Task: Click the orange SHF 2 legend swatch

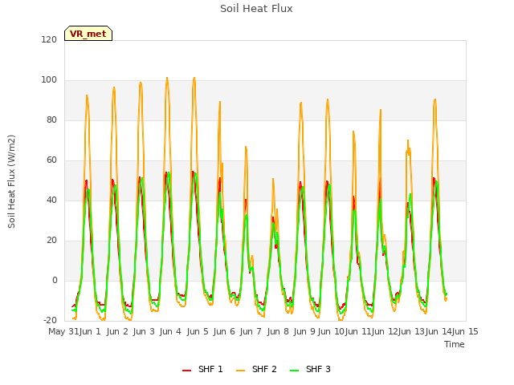Action: tap(240, 371)
